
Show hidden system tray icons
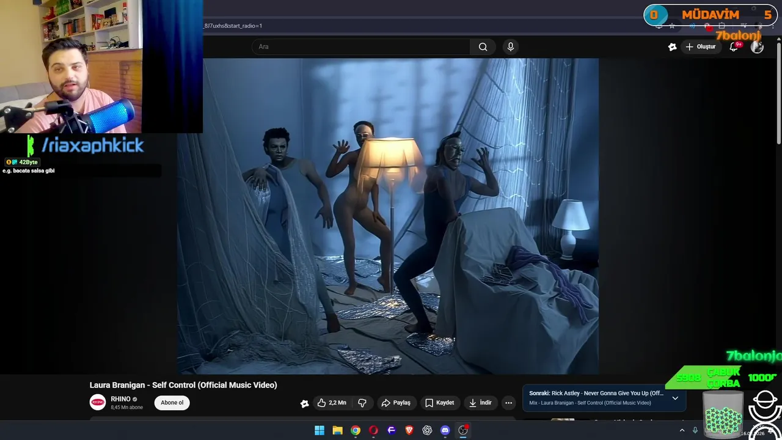[682, 430]
